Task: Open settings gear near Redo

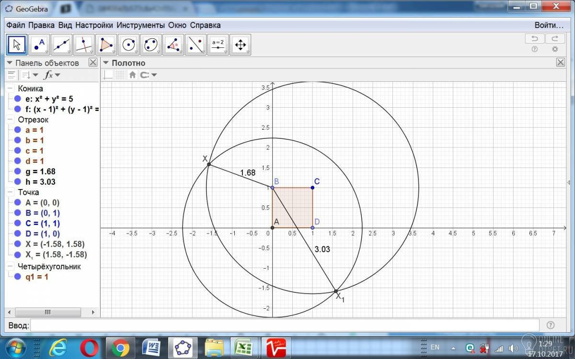Action: pyautogui.click(x=555, y=49)
